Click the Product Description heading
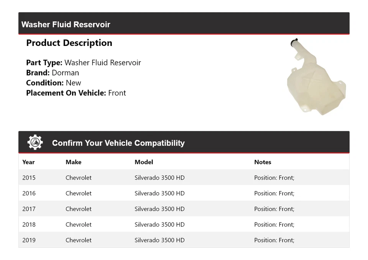Viewport: 368px width, 260px height. pyautogui.click(x=69, y=43)
